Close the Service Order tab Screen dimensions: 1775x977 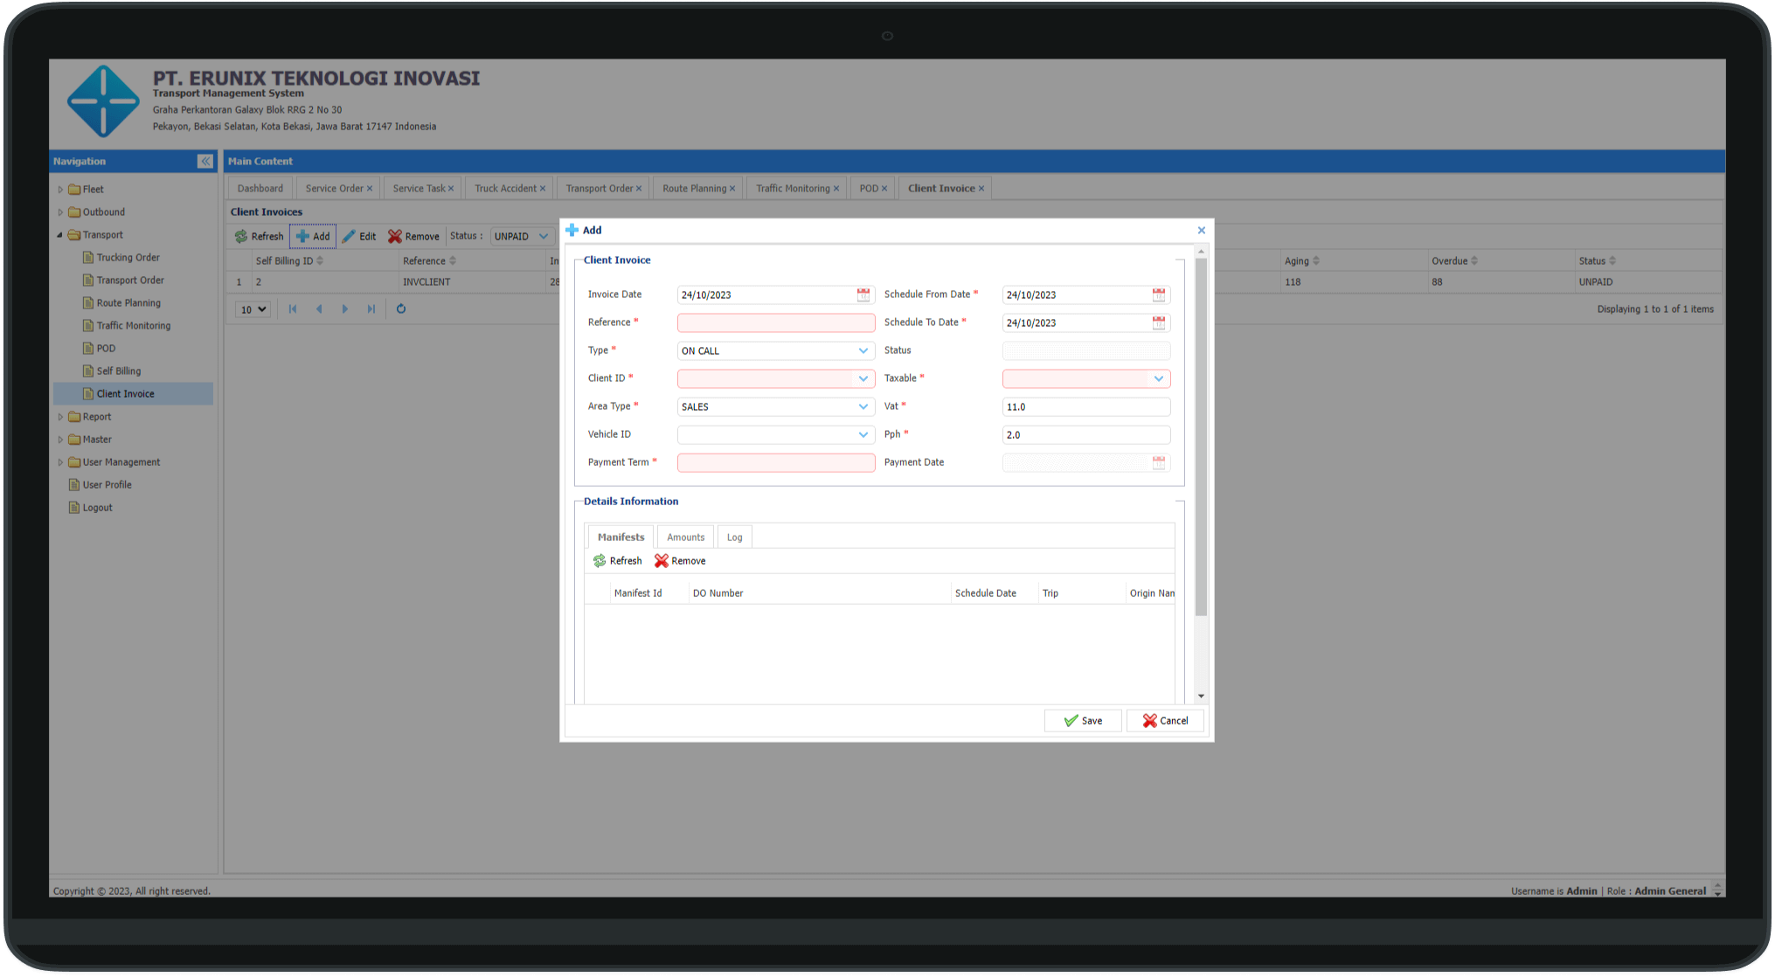pyautogui.click(x=370, y=189)
